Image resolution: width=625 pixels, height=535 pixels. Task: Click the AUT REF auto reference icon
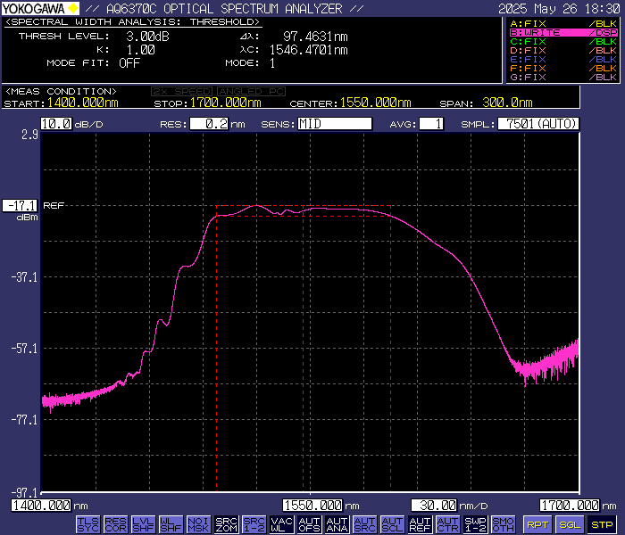(x=420, y=524)
